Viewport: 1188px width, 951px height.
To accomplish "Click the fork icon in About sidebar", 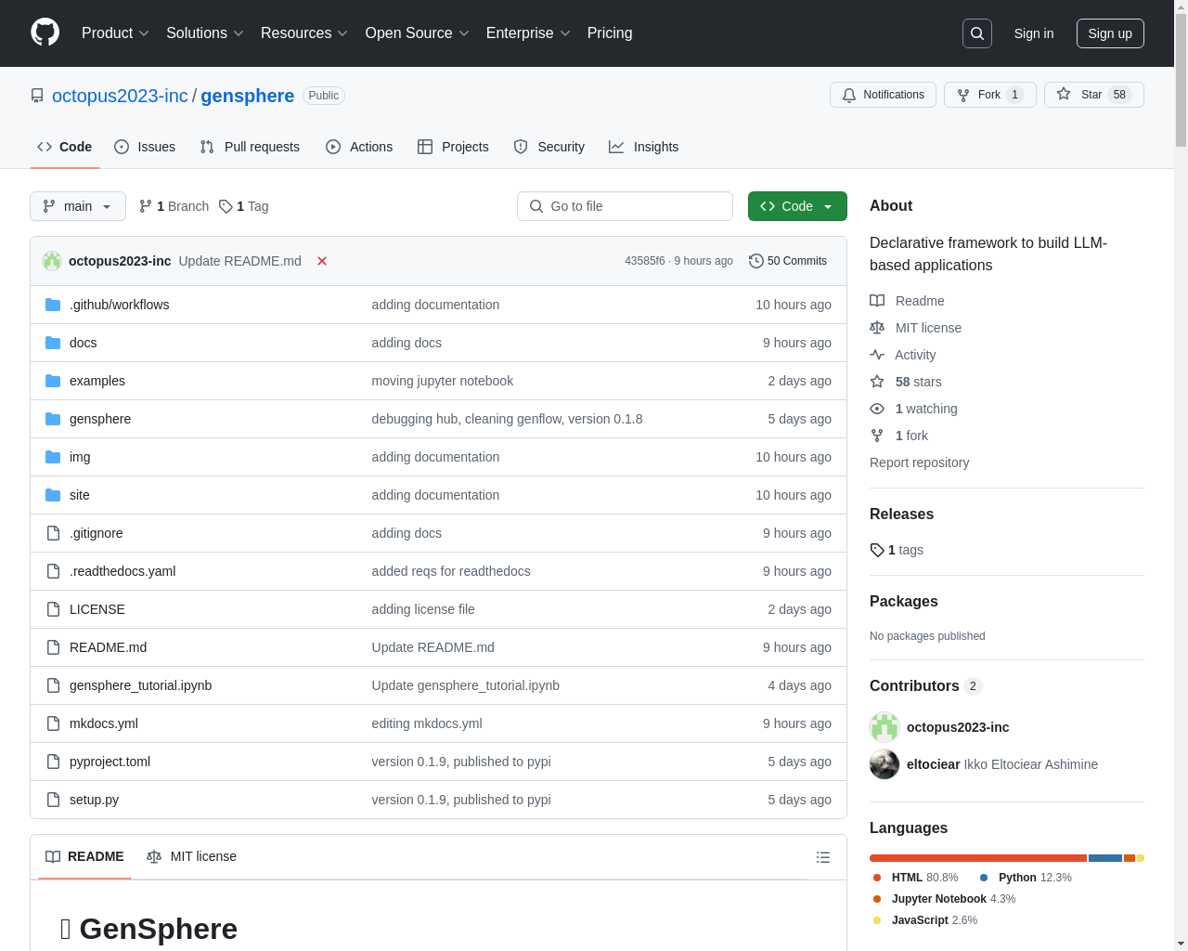I will tap(877, 436).
